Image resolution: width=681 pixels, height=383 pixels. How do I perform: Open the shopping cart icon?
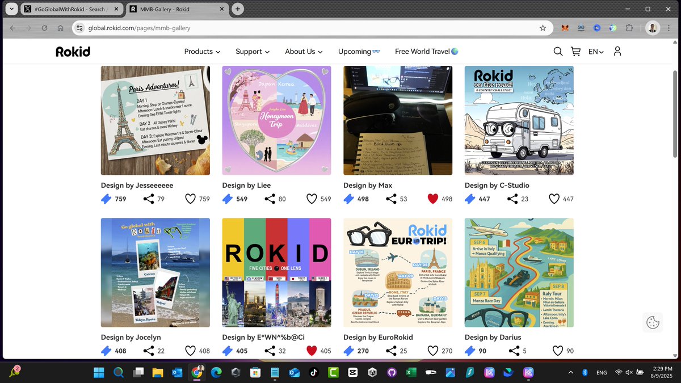point(575,52)
